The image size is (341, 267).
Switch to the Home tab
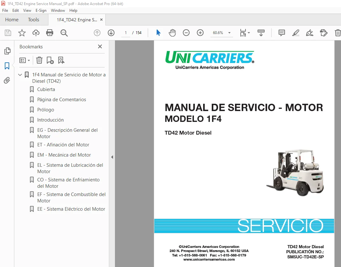tap(12, 19)
